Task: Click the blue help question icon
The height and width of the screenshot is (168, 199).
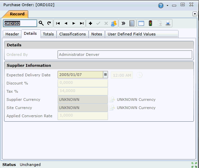Action: tap(161, 5)
